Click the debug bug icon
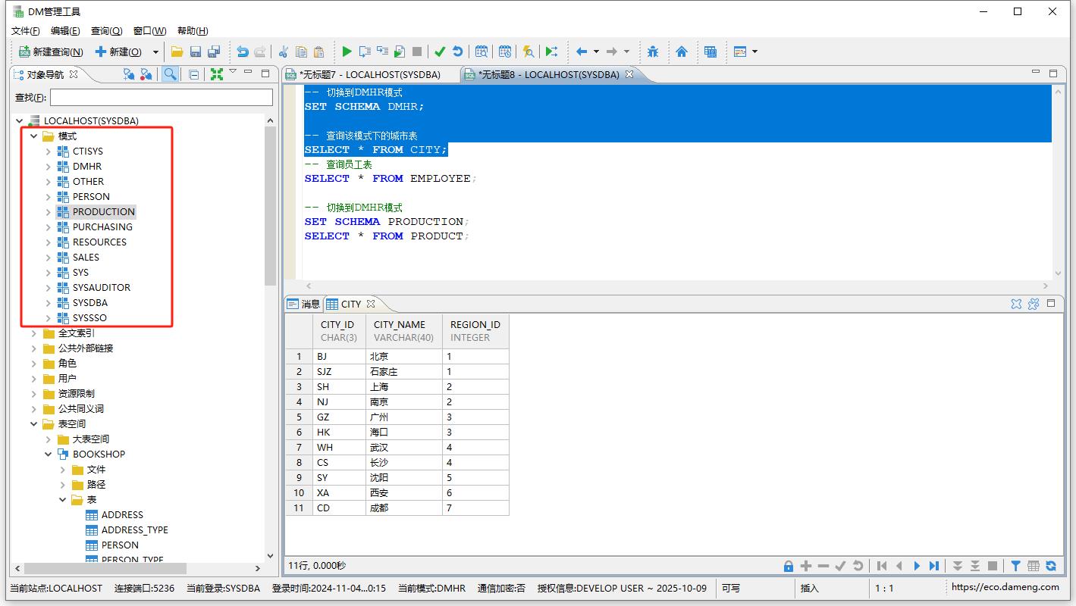Screen dimensions: 1076x606 point(653,52)
